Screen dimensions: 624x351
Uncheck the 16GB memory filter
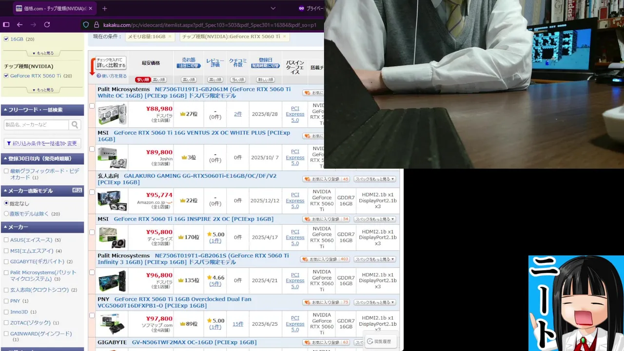(x=6, y=39)
